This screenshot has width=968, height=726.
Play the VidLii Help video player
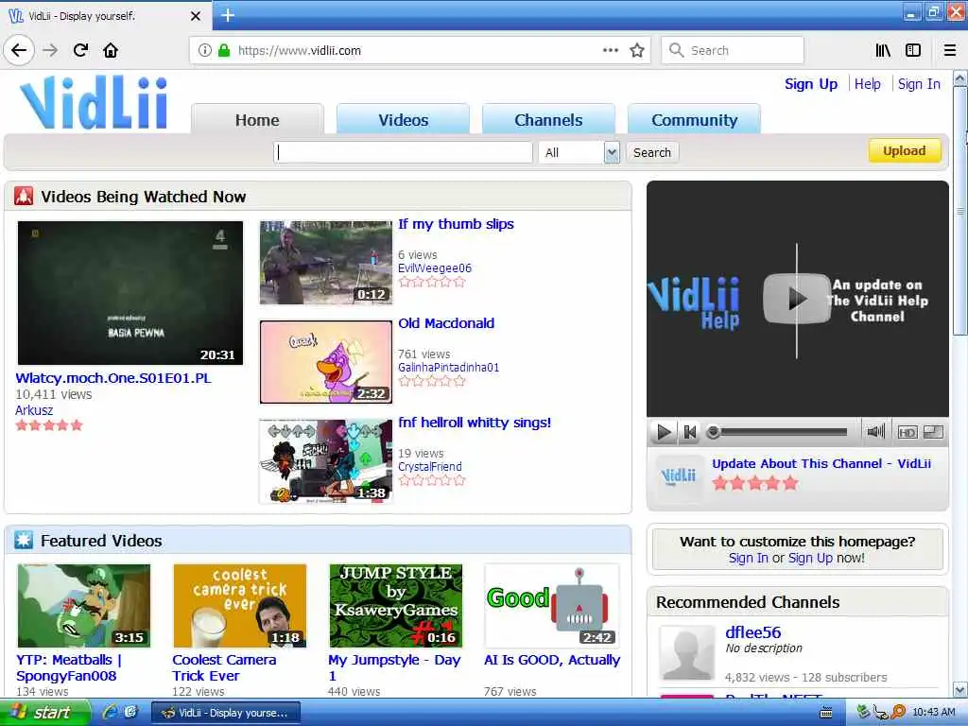click(x=796, y=299)
